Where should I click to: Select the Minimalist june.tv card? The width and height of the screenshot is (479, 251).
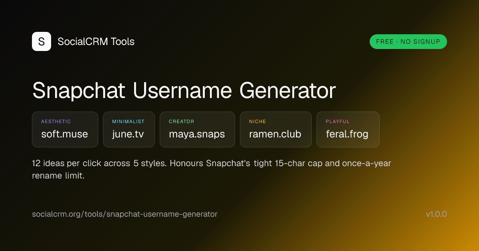click(x=129, y=129)
